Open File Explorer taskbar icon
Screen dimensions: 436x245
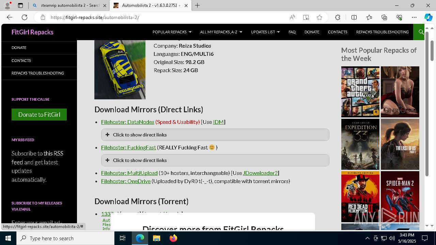tap(156, 238)
